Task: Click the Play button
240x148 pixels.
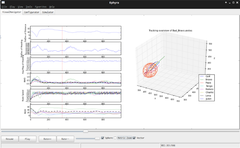Action: pyautogui.click(x=27, y=139)
